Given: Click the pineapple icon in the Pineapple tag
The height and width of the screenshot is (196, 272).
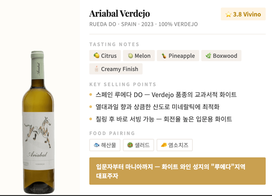Looking at the screenshot, I should [164, 56].
